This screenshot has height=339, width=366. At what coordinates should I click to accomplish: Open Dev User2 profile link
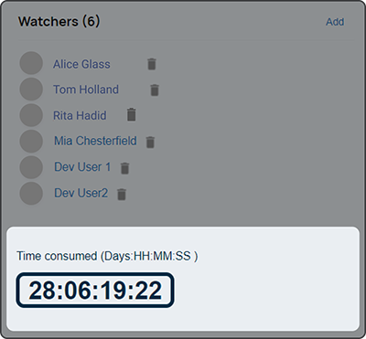81,193
